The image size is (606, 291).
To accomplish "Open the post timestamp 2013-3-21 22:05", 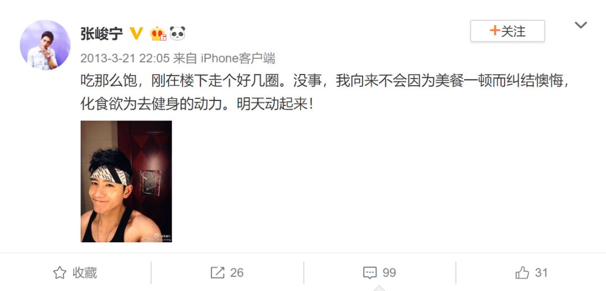I will tap(125, 58).
